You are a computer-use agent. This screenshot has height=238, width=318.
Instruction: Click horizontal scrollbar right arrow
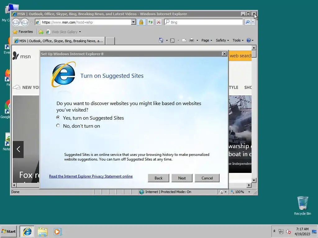click(x=249, y=185)
